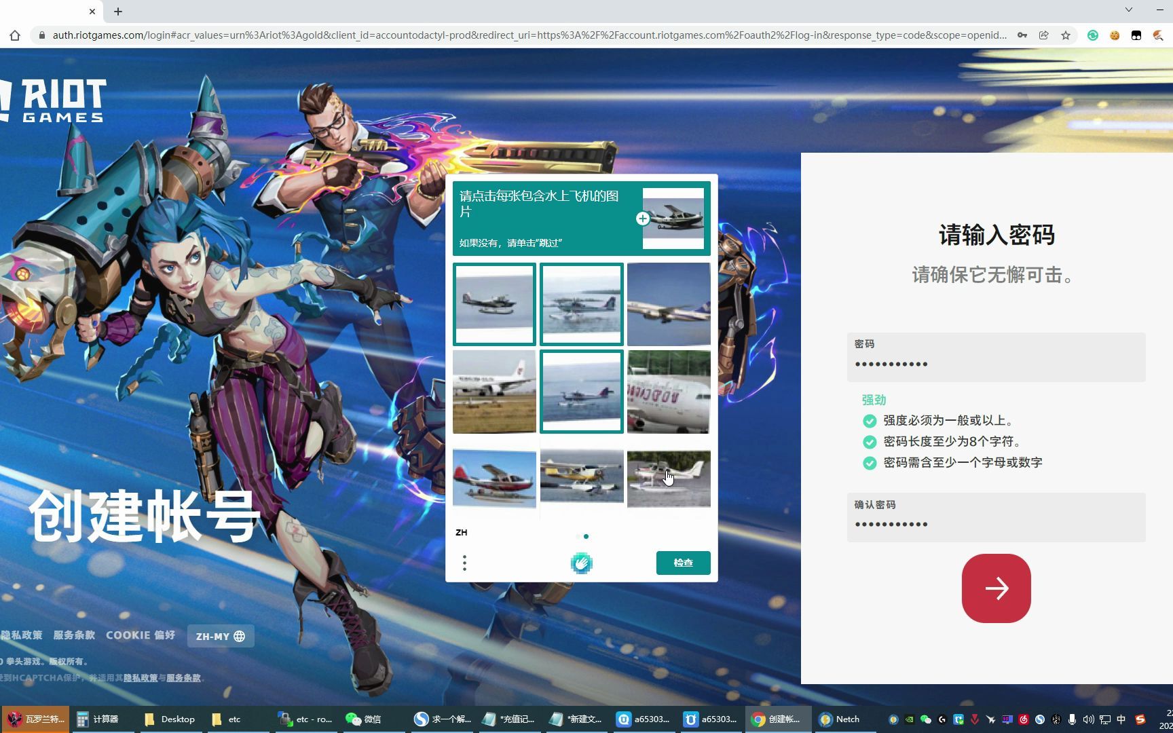Change captcha language from ZH
The image size is (1173, 733).
click(462, 533)
